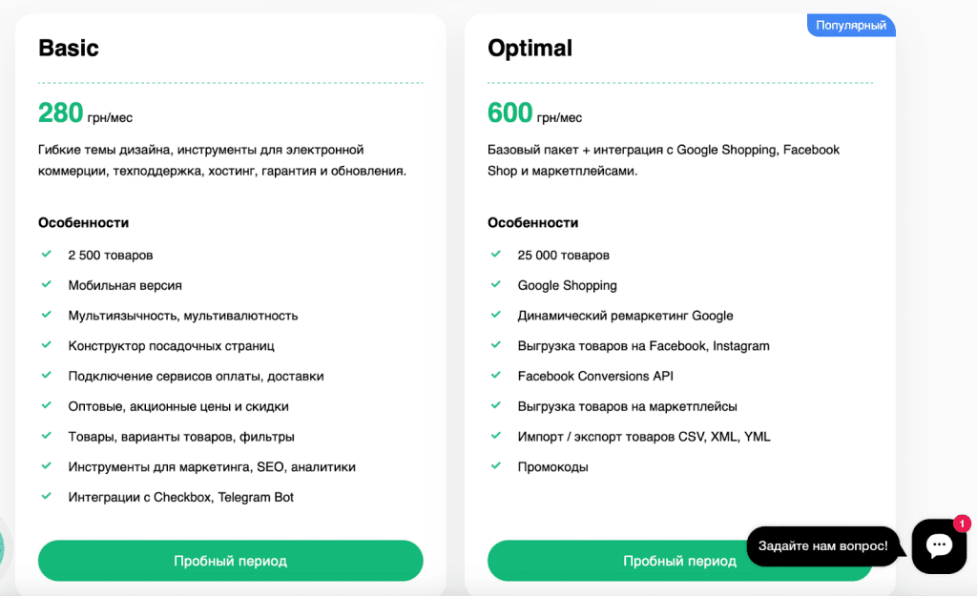977x596 pixels.
Task: Open the live chat bubble icon
Action: (x=939, y=545)
